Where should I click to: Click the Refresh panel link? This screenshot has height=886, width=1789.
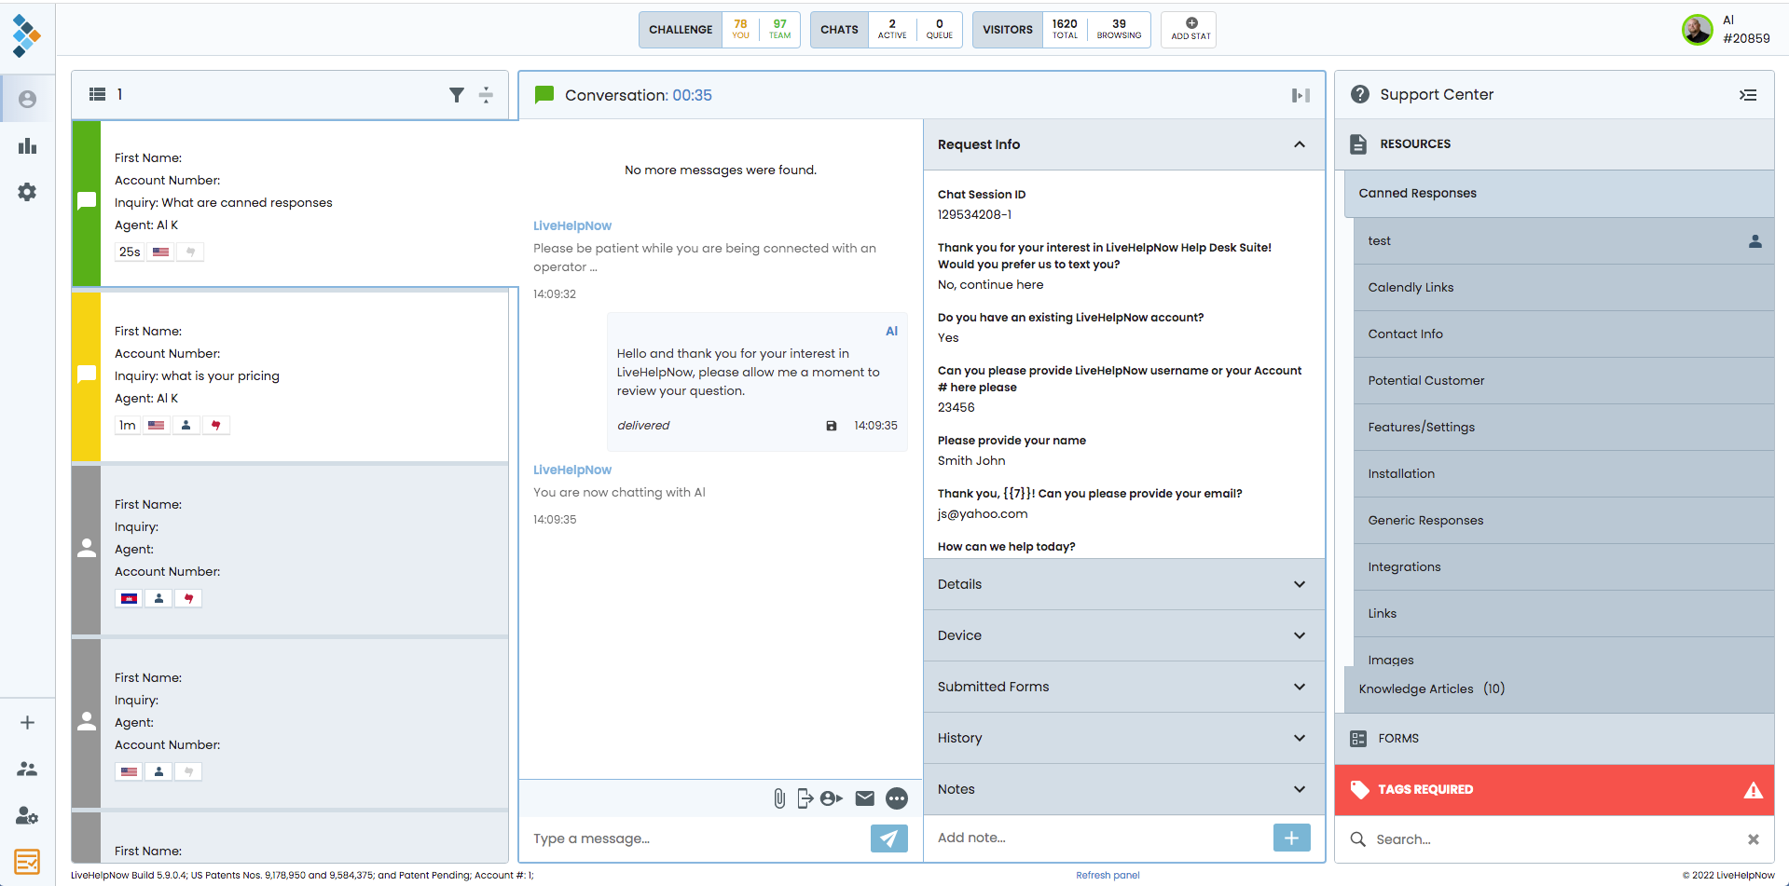pyautogui.click(x=1108, y=875)
